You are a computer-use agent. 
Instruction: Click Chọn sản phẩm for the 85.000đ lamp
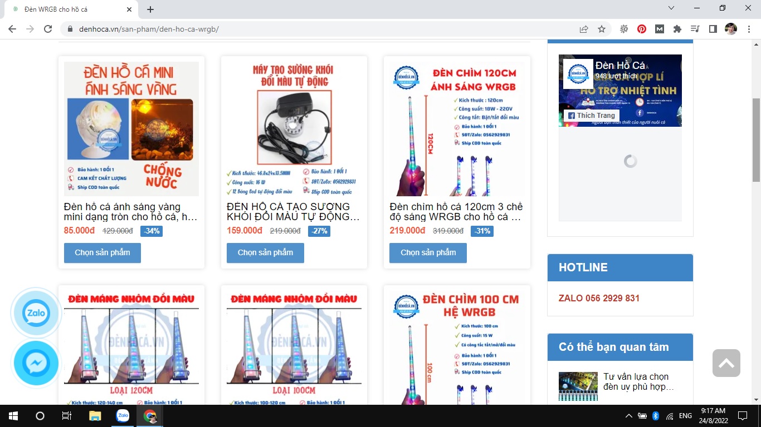point(103,252)
